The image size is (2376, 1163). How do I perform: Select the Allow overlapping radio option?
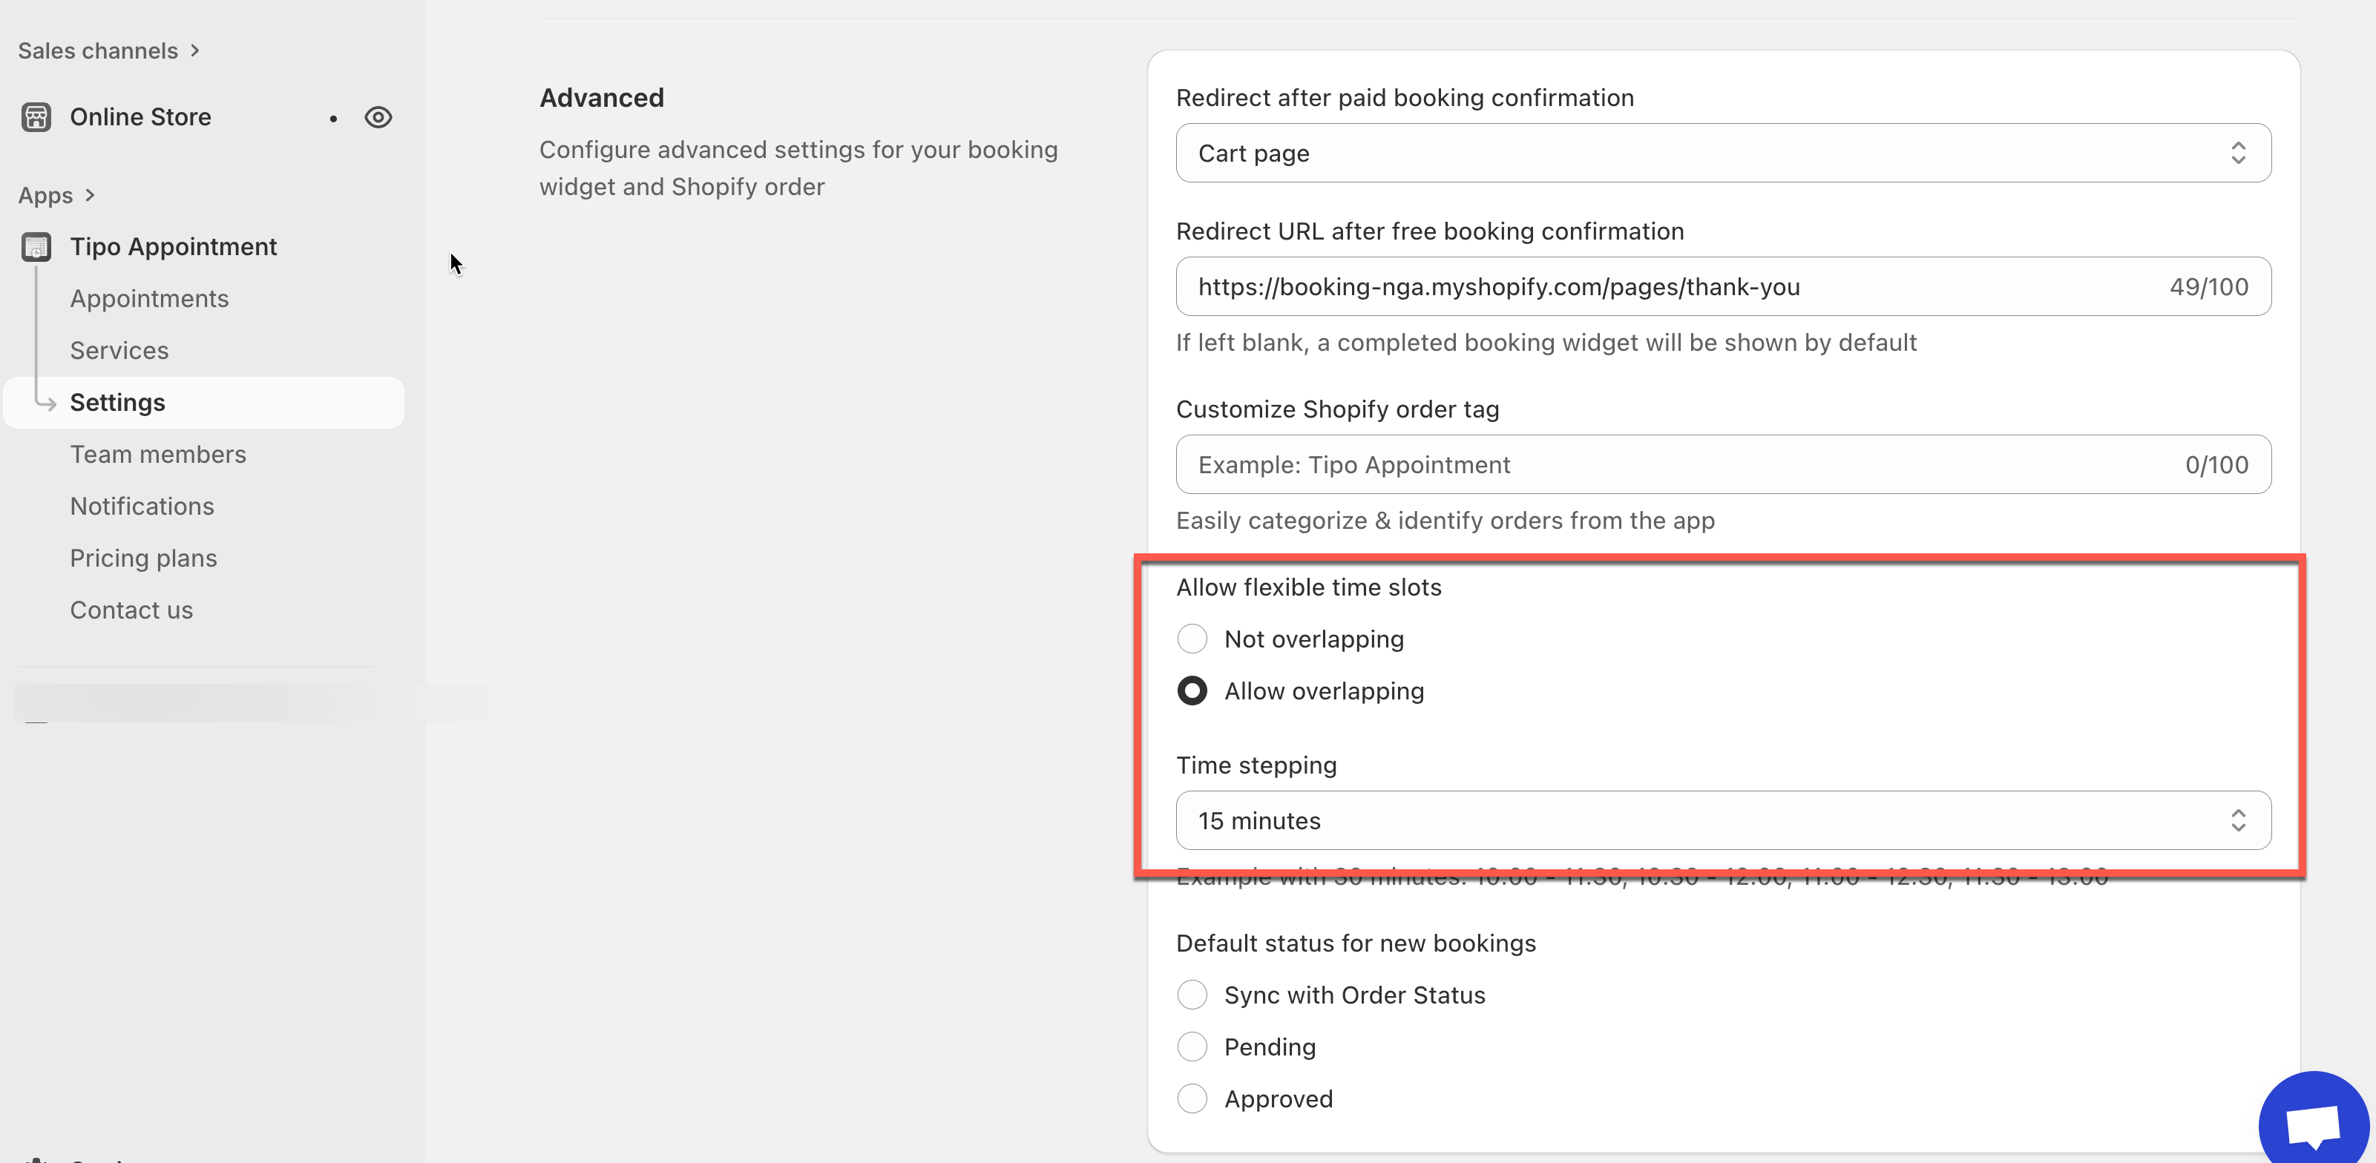[x=1192, y=691]
